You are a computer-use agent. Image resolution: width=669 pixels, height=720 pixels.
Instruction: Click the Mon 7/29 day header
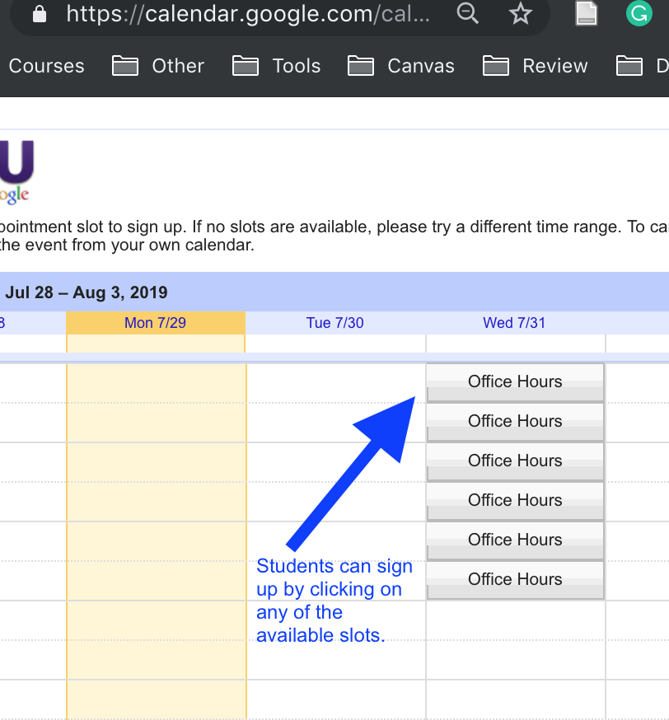[155, 323]
